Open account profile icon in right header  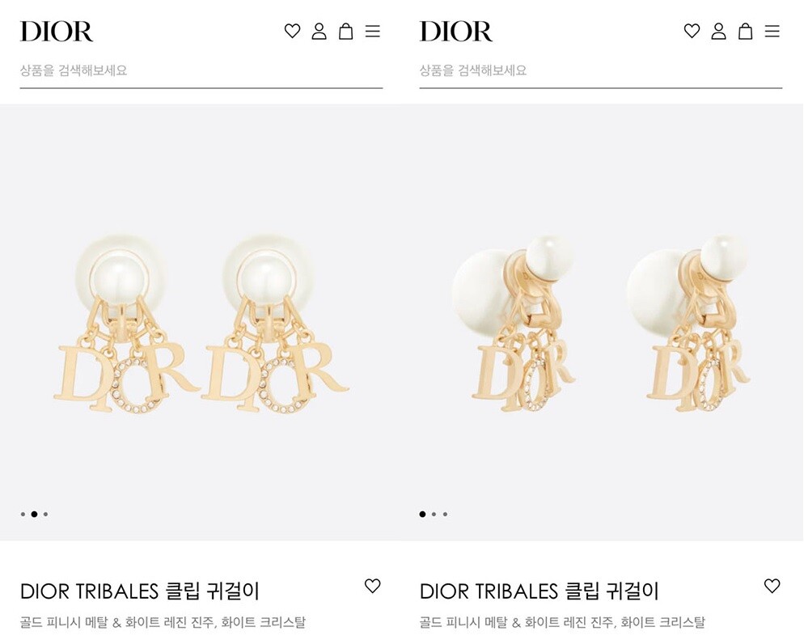[x=718, y=32]
